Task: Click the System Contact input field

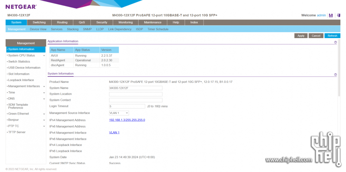Action: 136,100
